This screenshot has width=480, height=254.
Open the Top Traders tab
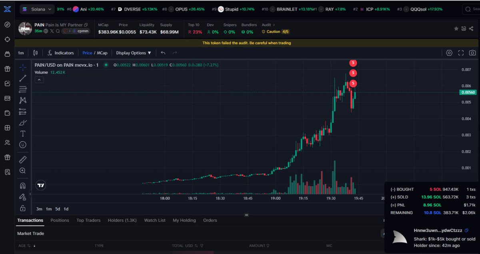tap(88, 220)
